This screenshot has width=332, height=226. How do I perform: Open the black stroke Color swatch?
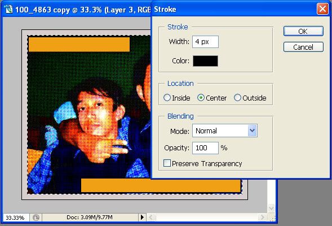(x=205, y=61)
